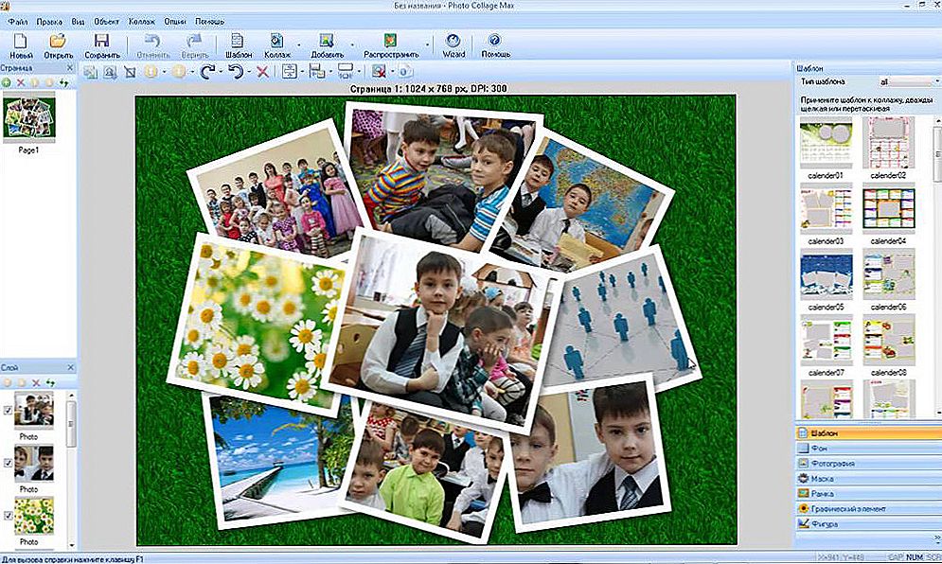The image size is (942, 564).
Task: Add a new page with green plus icon
Action: [7, 83]
